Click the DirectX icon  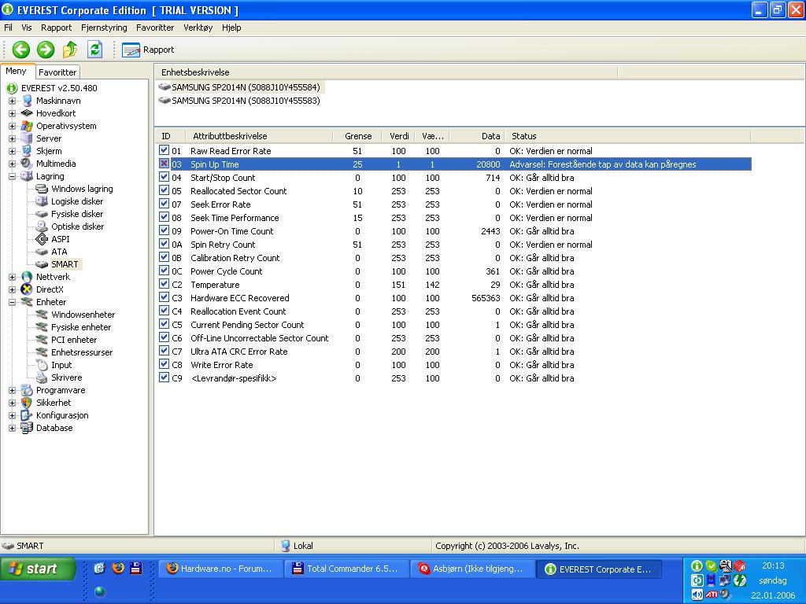point(27,289)
